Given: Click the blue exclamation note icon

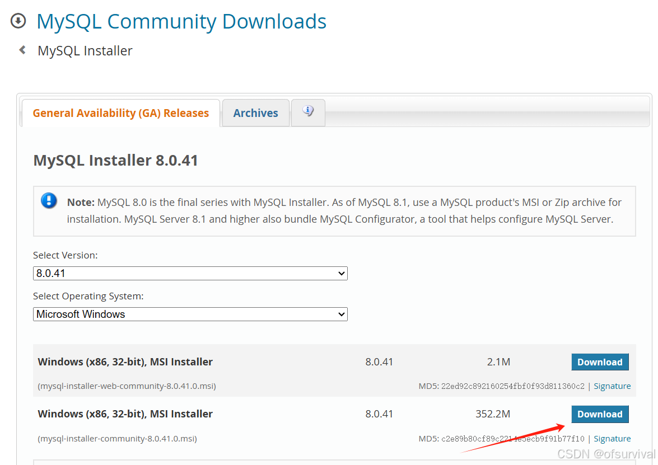Looking at the screenshot, I should [49, 201].
